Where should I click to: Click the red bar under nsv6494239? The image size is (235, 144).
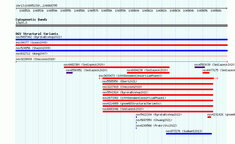[148, 73]
